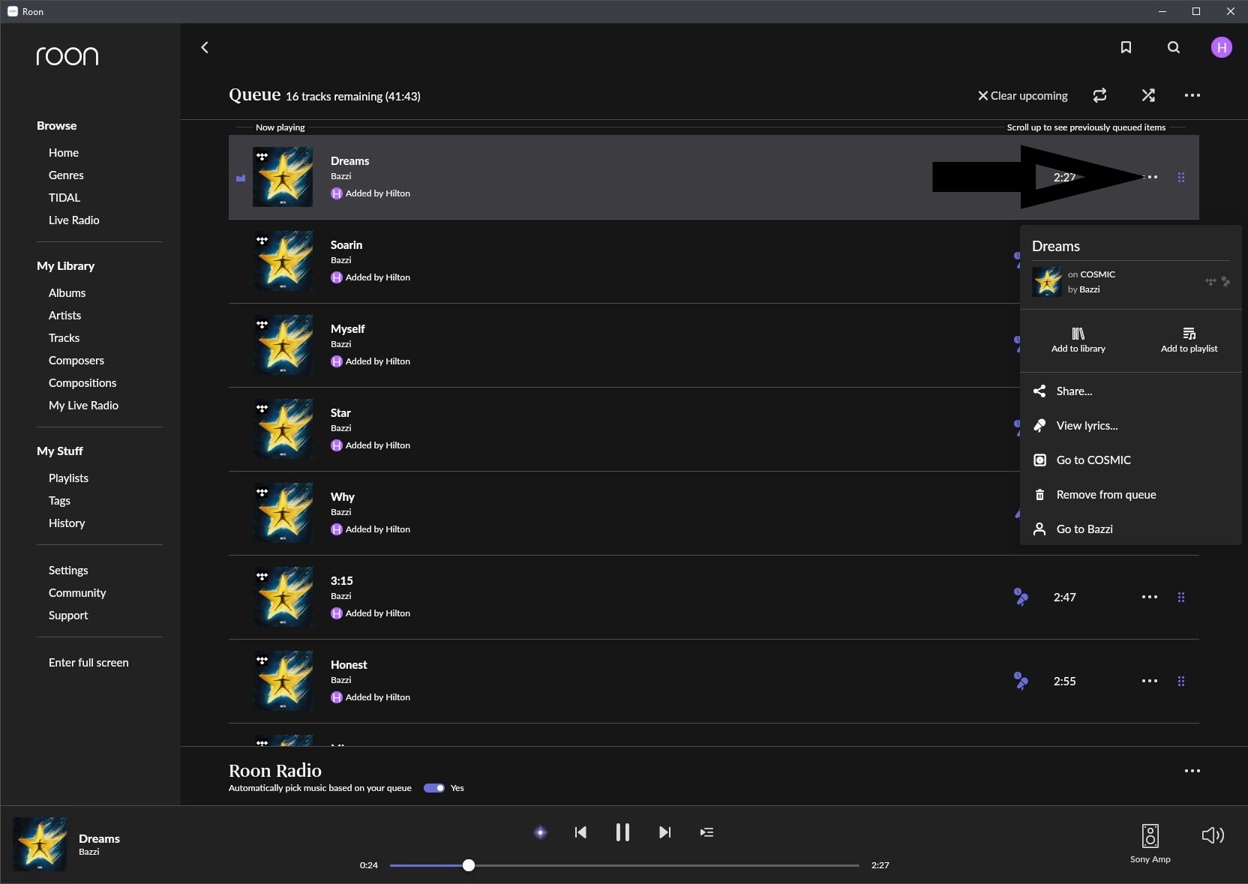Select Go to COSMIC menu entry
Screen dimensions: 1248x884
pyautogui.click(x=1131, y=460)
